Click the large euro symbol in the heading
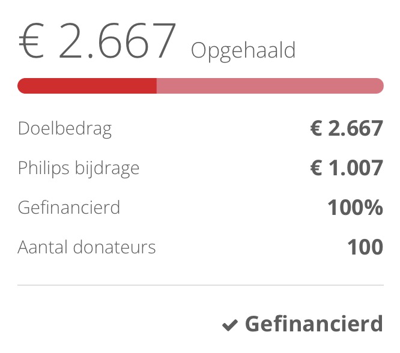The width and height of the screenshot is (400, 353). (x=32, y=41)
